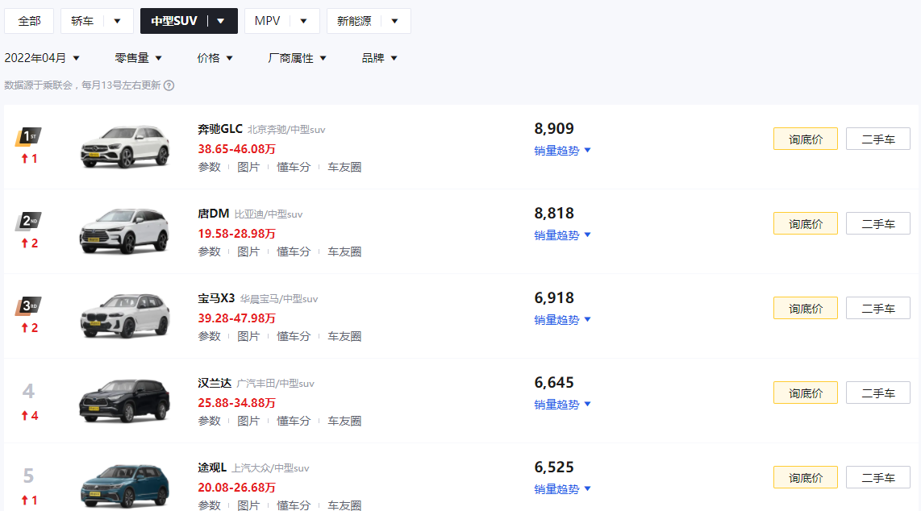Click the 19.58-28.98万 price text
This screenshot has height=511, width=921.
coord(237,234)
